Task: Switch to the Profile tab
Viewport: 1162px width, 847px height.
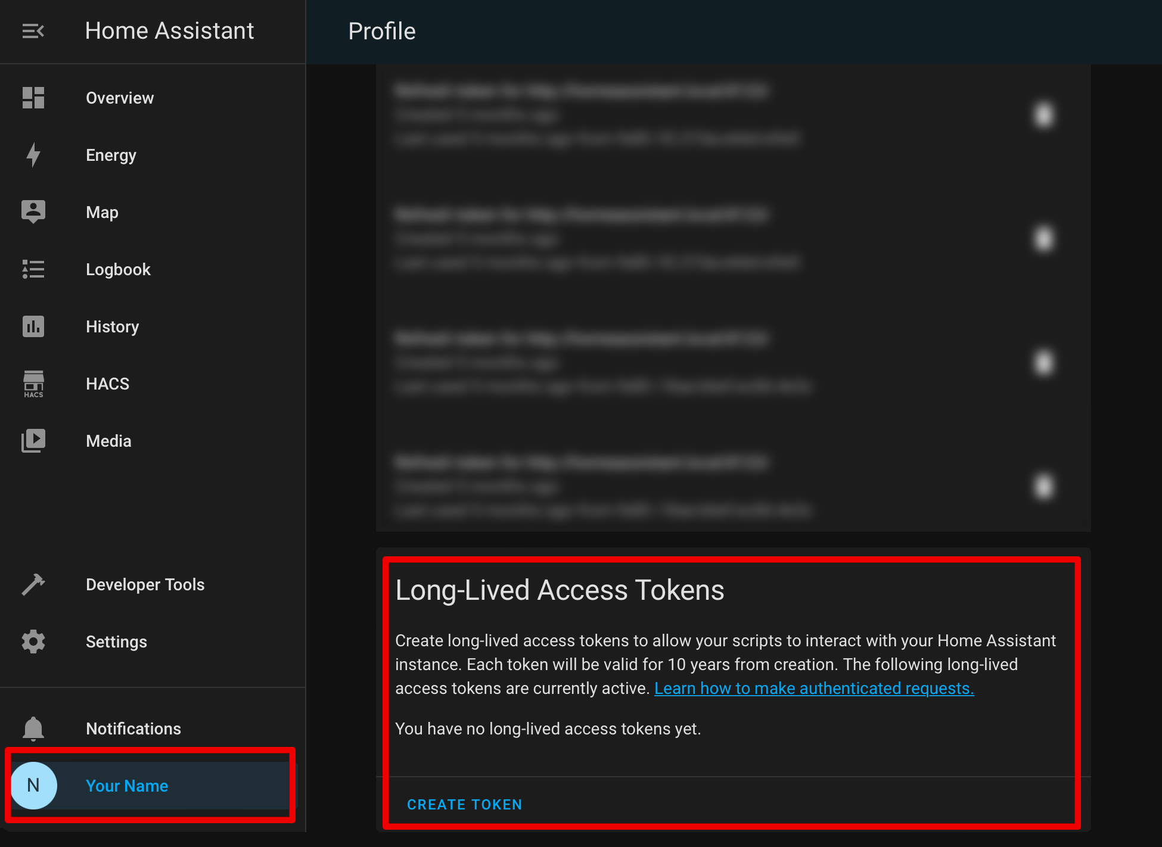Action: pos(381,30)
